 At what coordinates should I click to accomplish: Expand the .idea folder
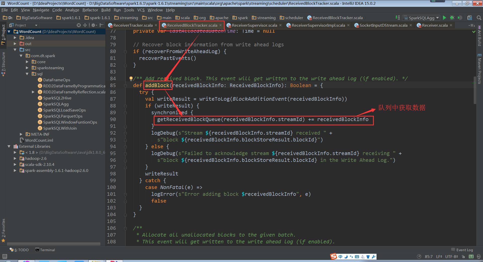[x=15, y=38]
